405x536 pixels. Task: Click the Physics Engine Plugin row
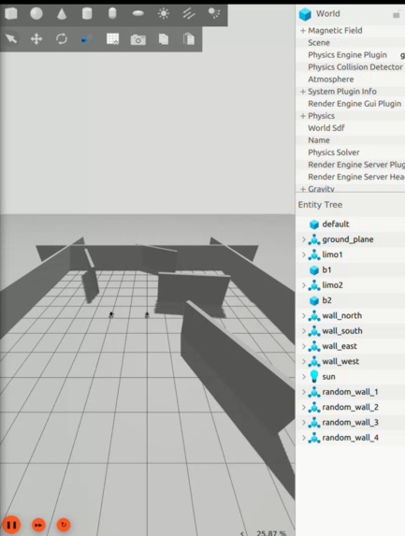[x=351, y=55]
